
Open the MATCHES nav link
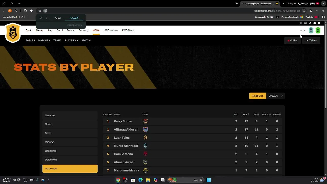44,40
